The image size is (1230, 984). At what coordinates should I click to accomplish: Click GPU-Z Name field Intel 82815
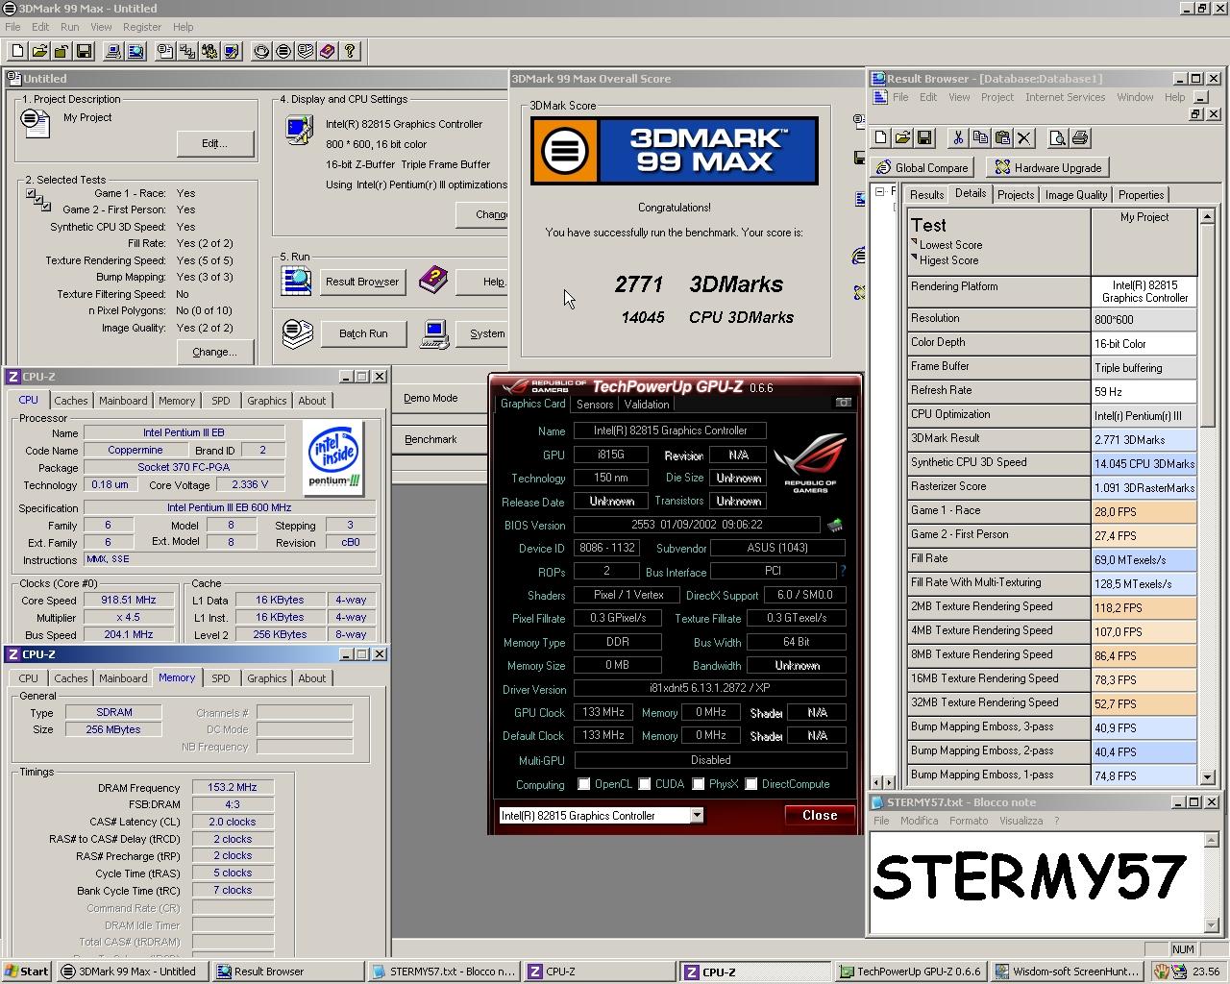pyautogui.click(x=670, y=430)
